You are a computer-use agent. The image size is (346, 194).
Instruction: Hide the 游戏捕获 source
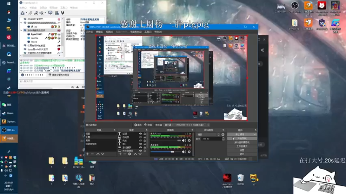tap(141, 147)
